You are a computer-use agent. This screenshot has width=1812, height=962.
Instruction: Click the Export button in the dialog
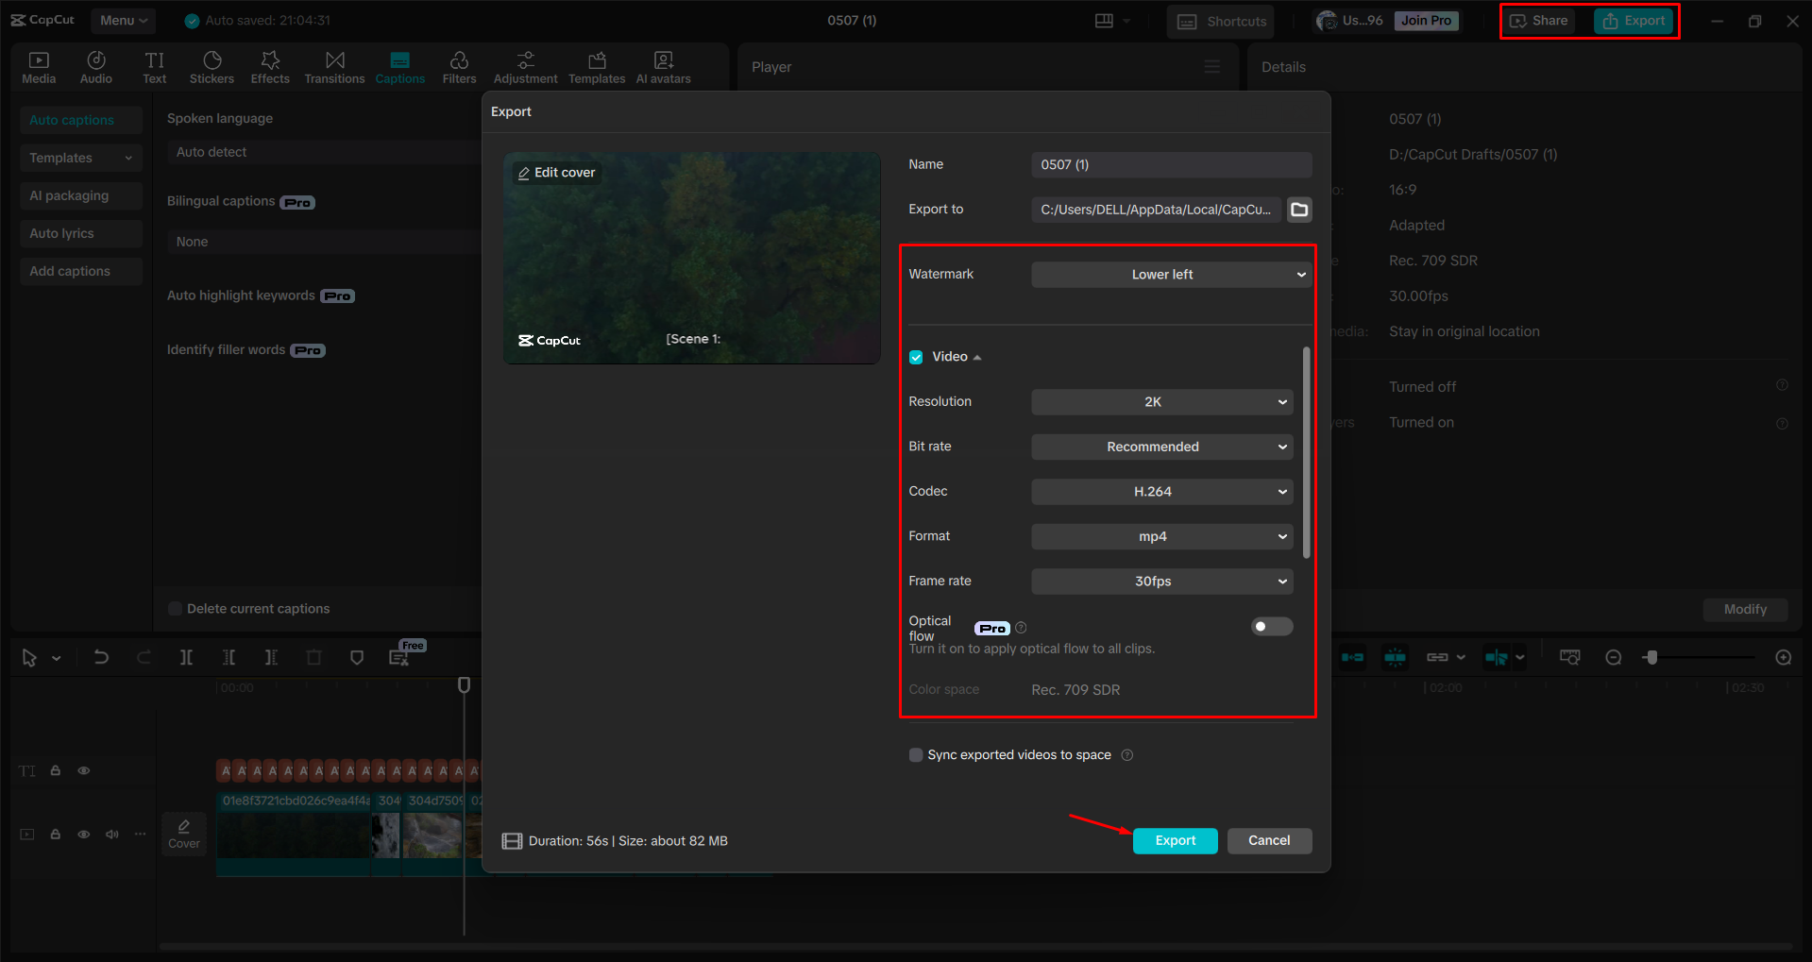click(x=1174, y=840)
